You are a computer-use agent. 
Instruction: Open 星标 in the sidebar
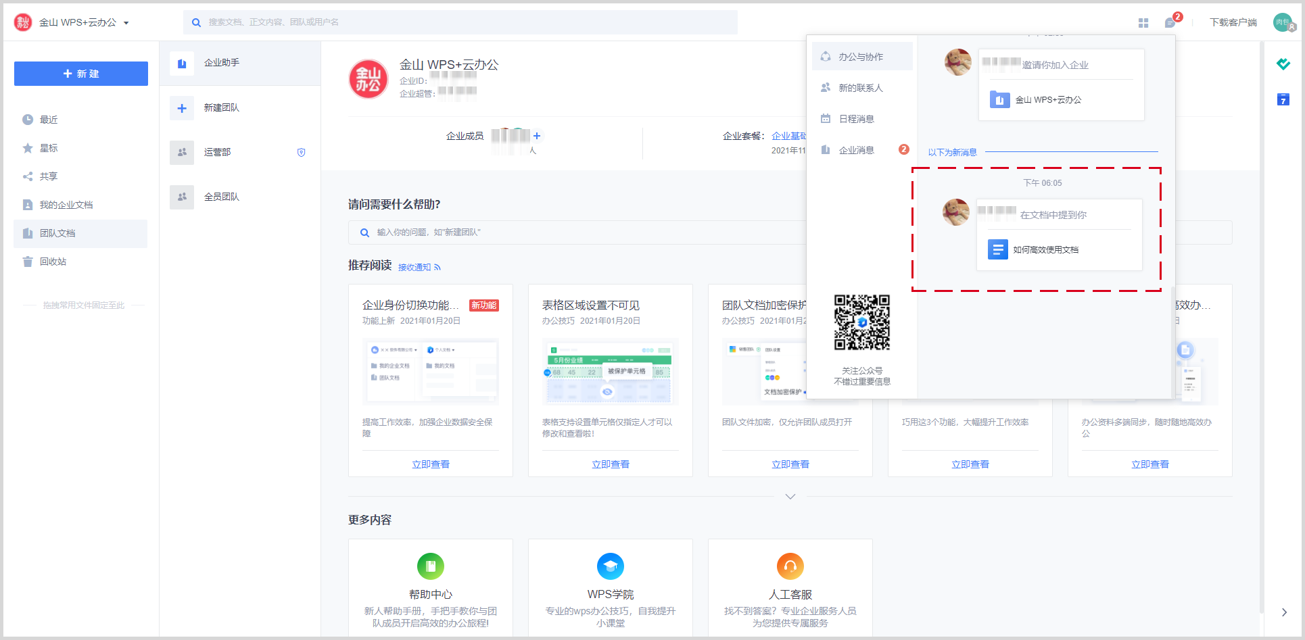(x=80, y=148)
